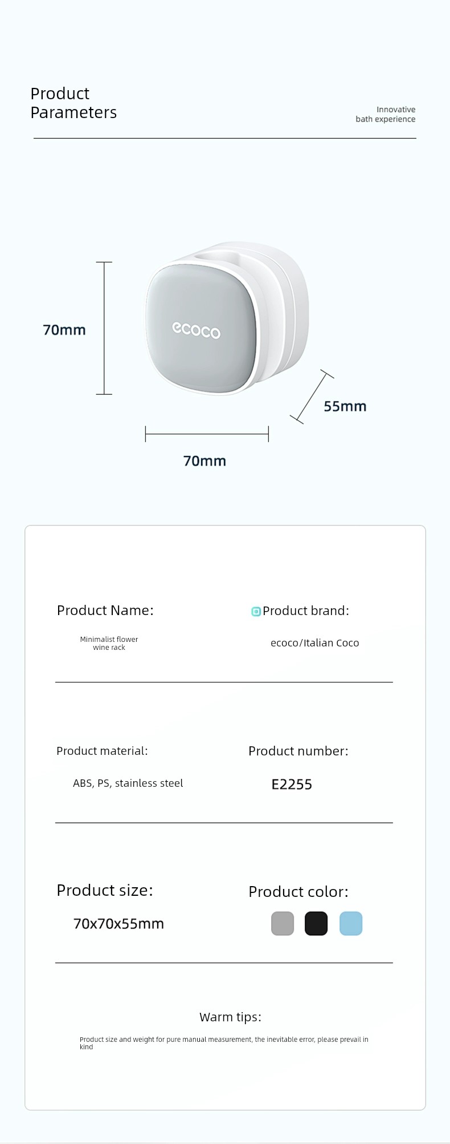Click the Product material label
Viewport: 450px width, 1144px height.
102,751
